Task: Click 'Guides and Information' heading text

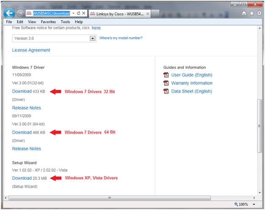Action: pyautogui.click(x=185, y=68)
